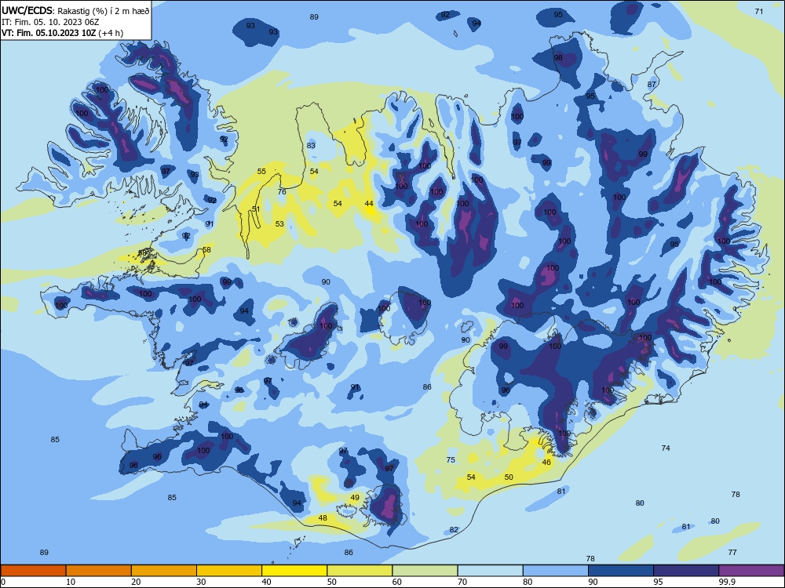The image size is (785, 588).
Task: Click the humidity value 49
Action: [x=355, y=498]
